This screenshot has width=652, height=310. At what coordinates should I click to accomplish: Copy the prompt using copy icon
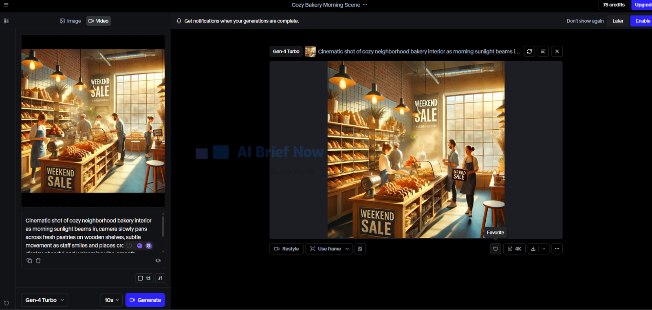(x=29, y=261)
